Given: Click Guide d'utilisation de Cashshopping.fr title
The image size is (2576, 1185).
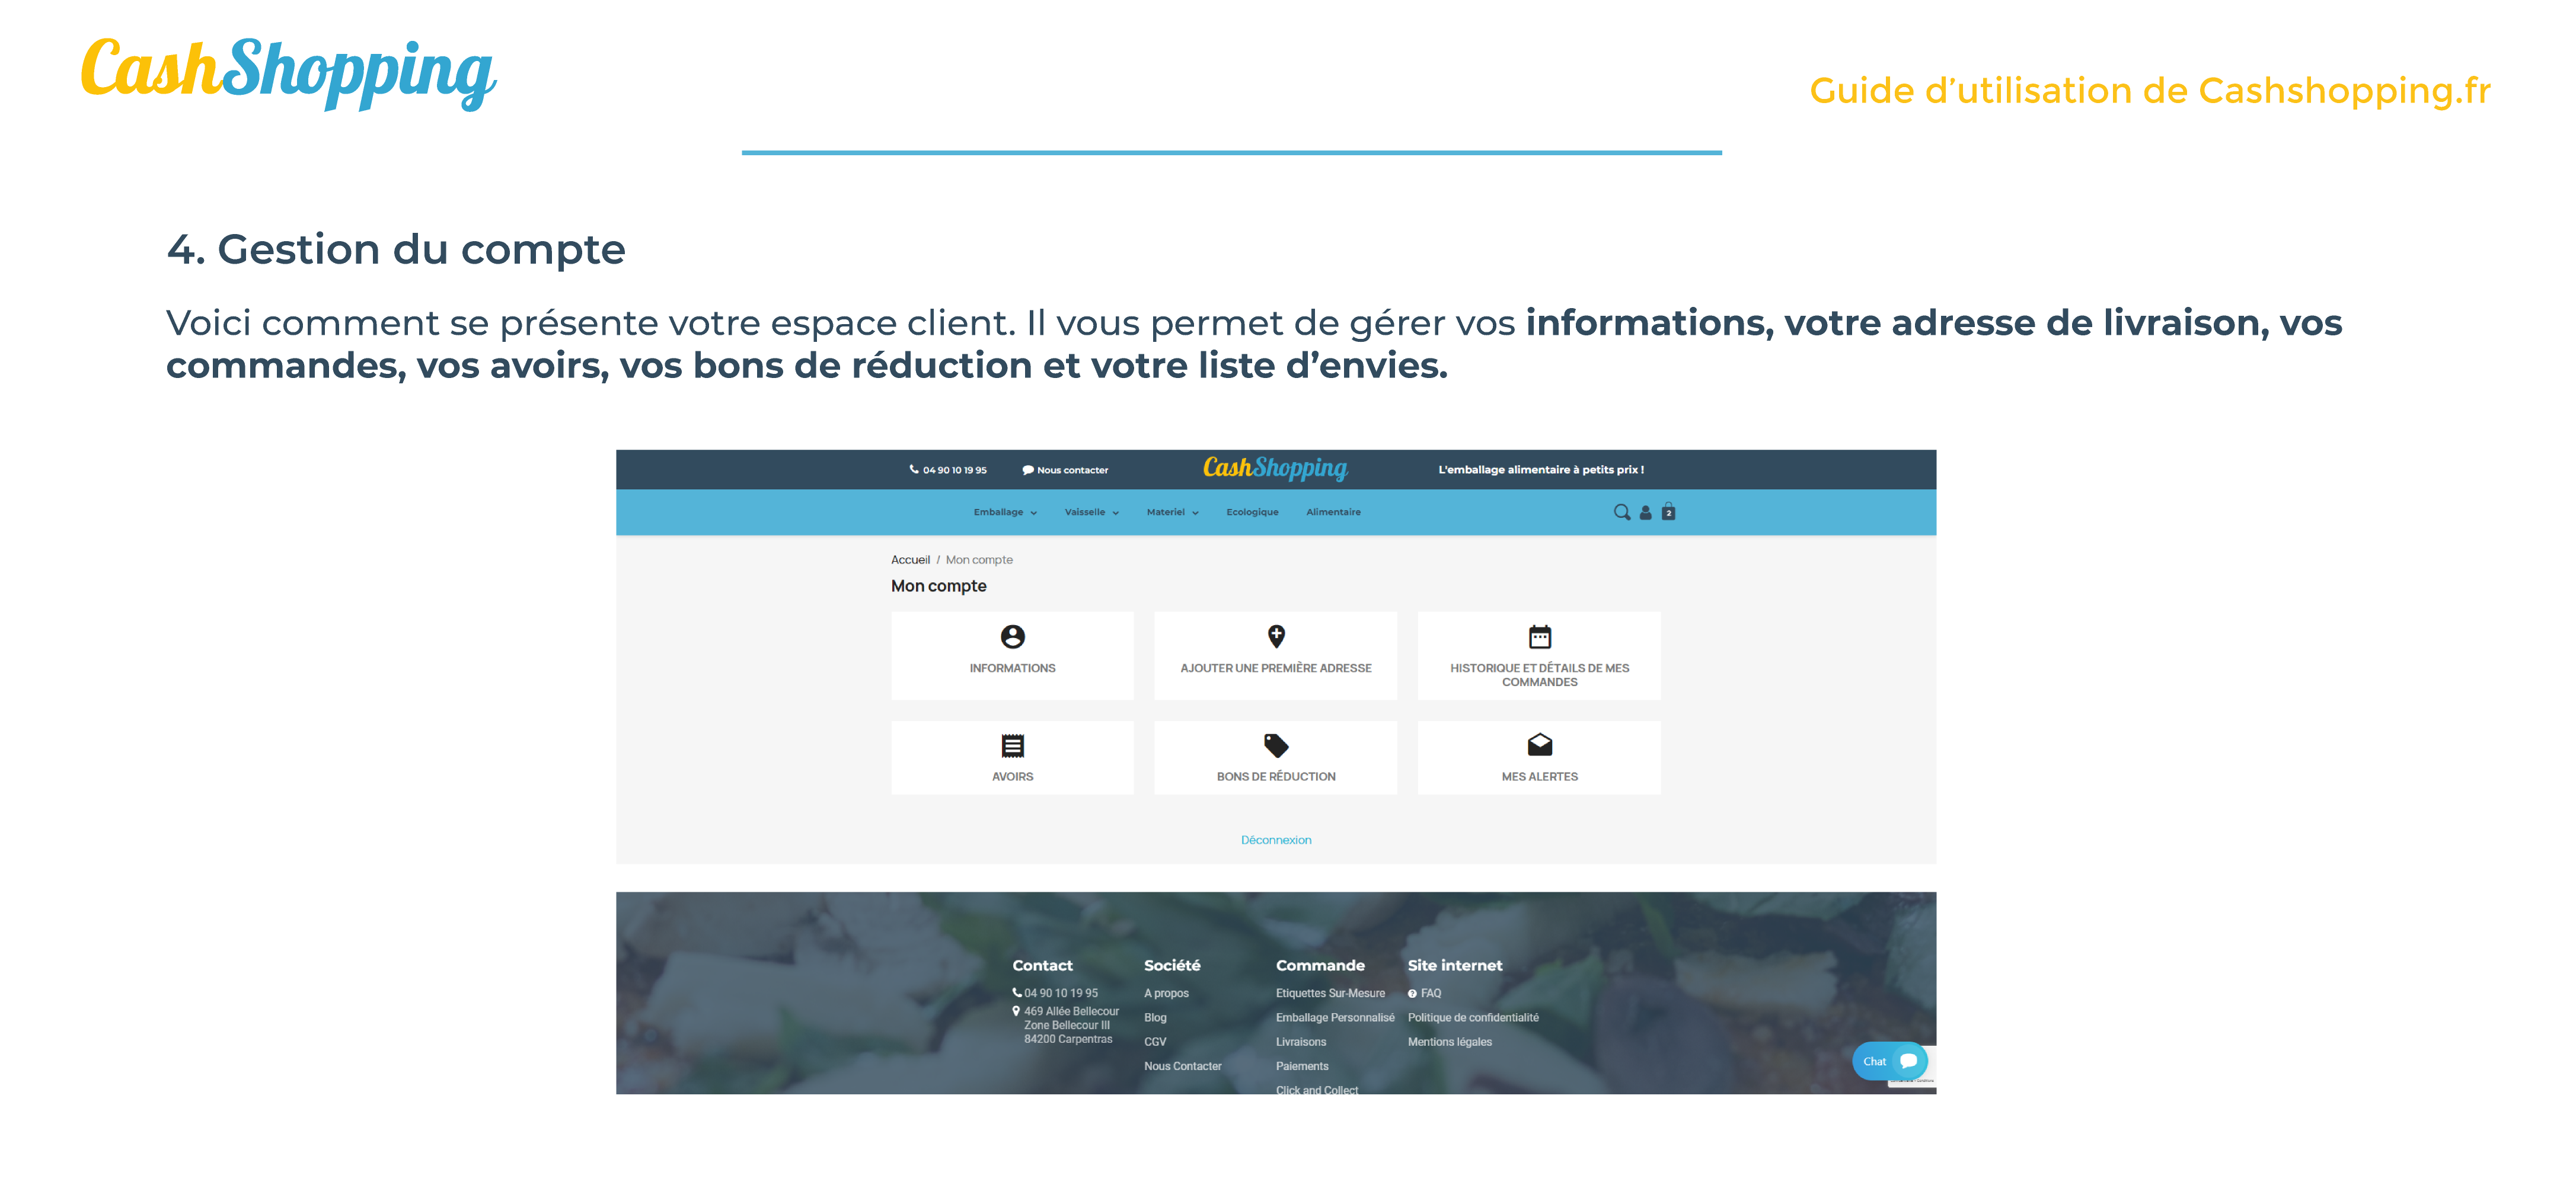Looking at the screenshot, I should pyautogui.click(x=2150, y=90).
